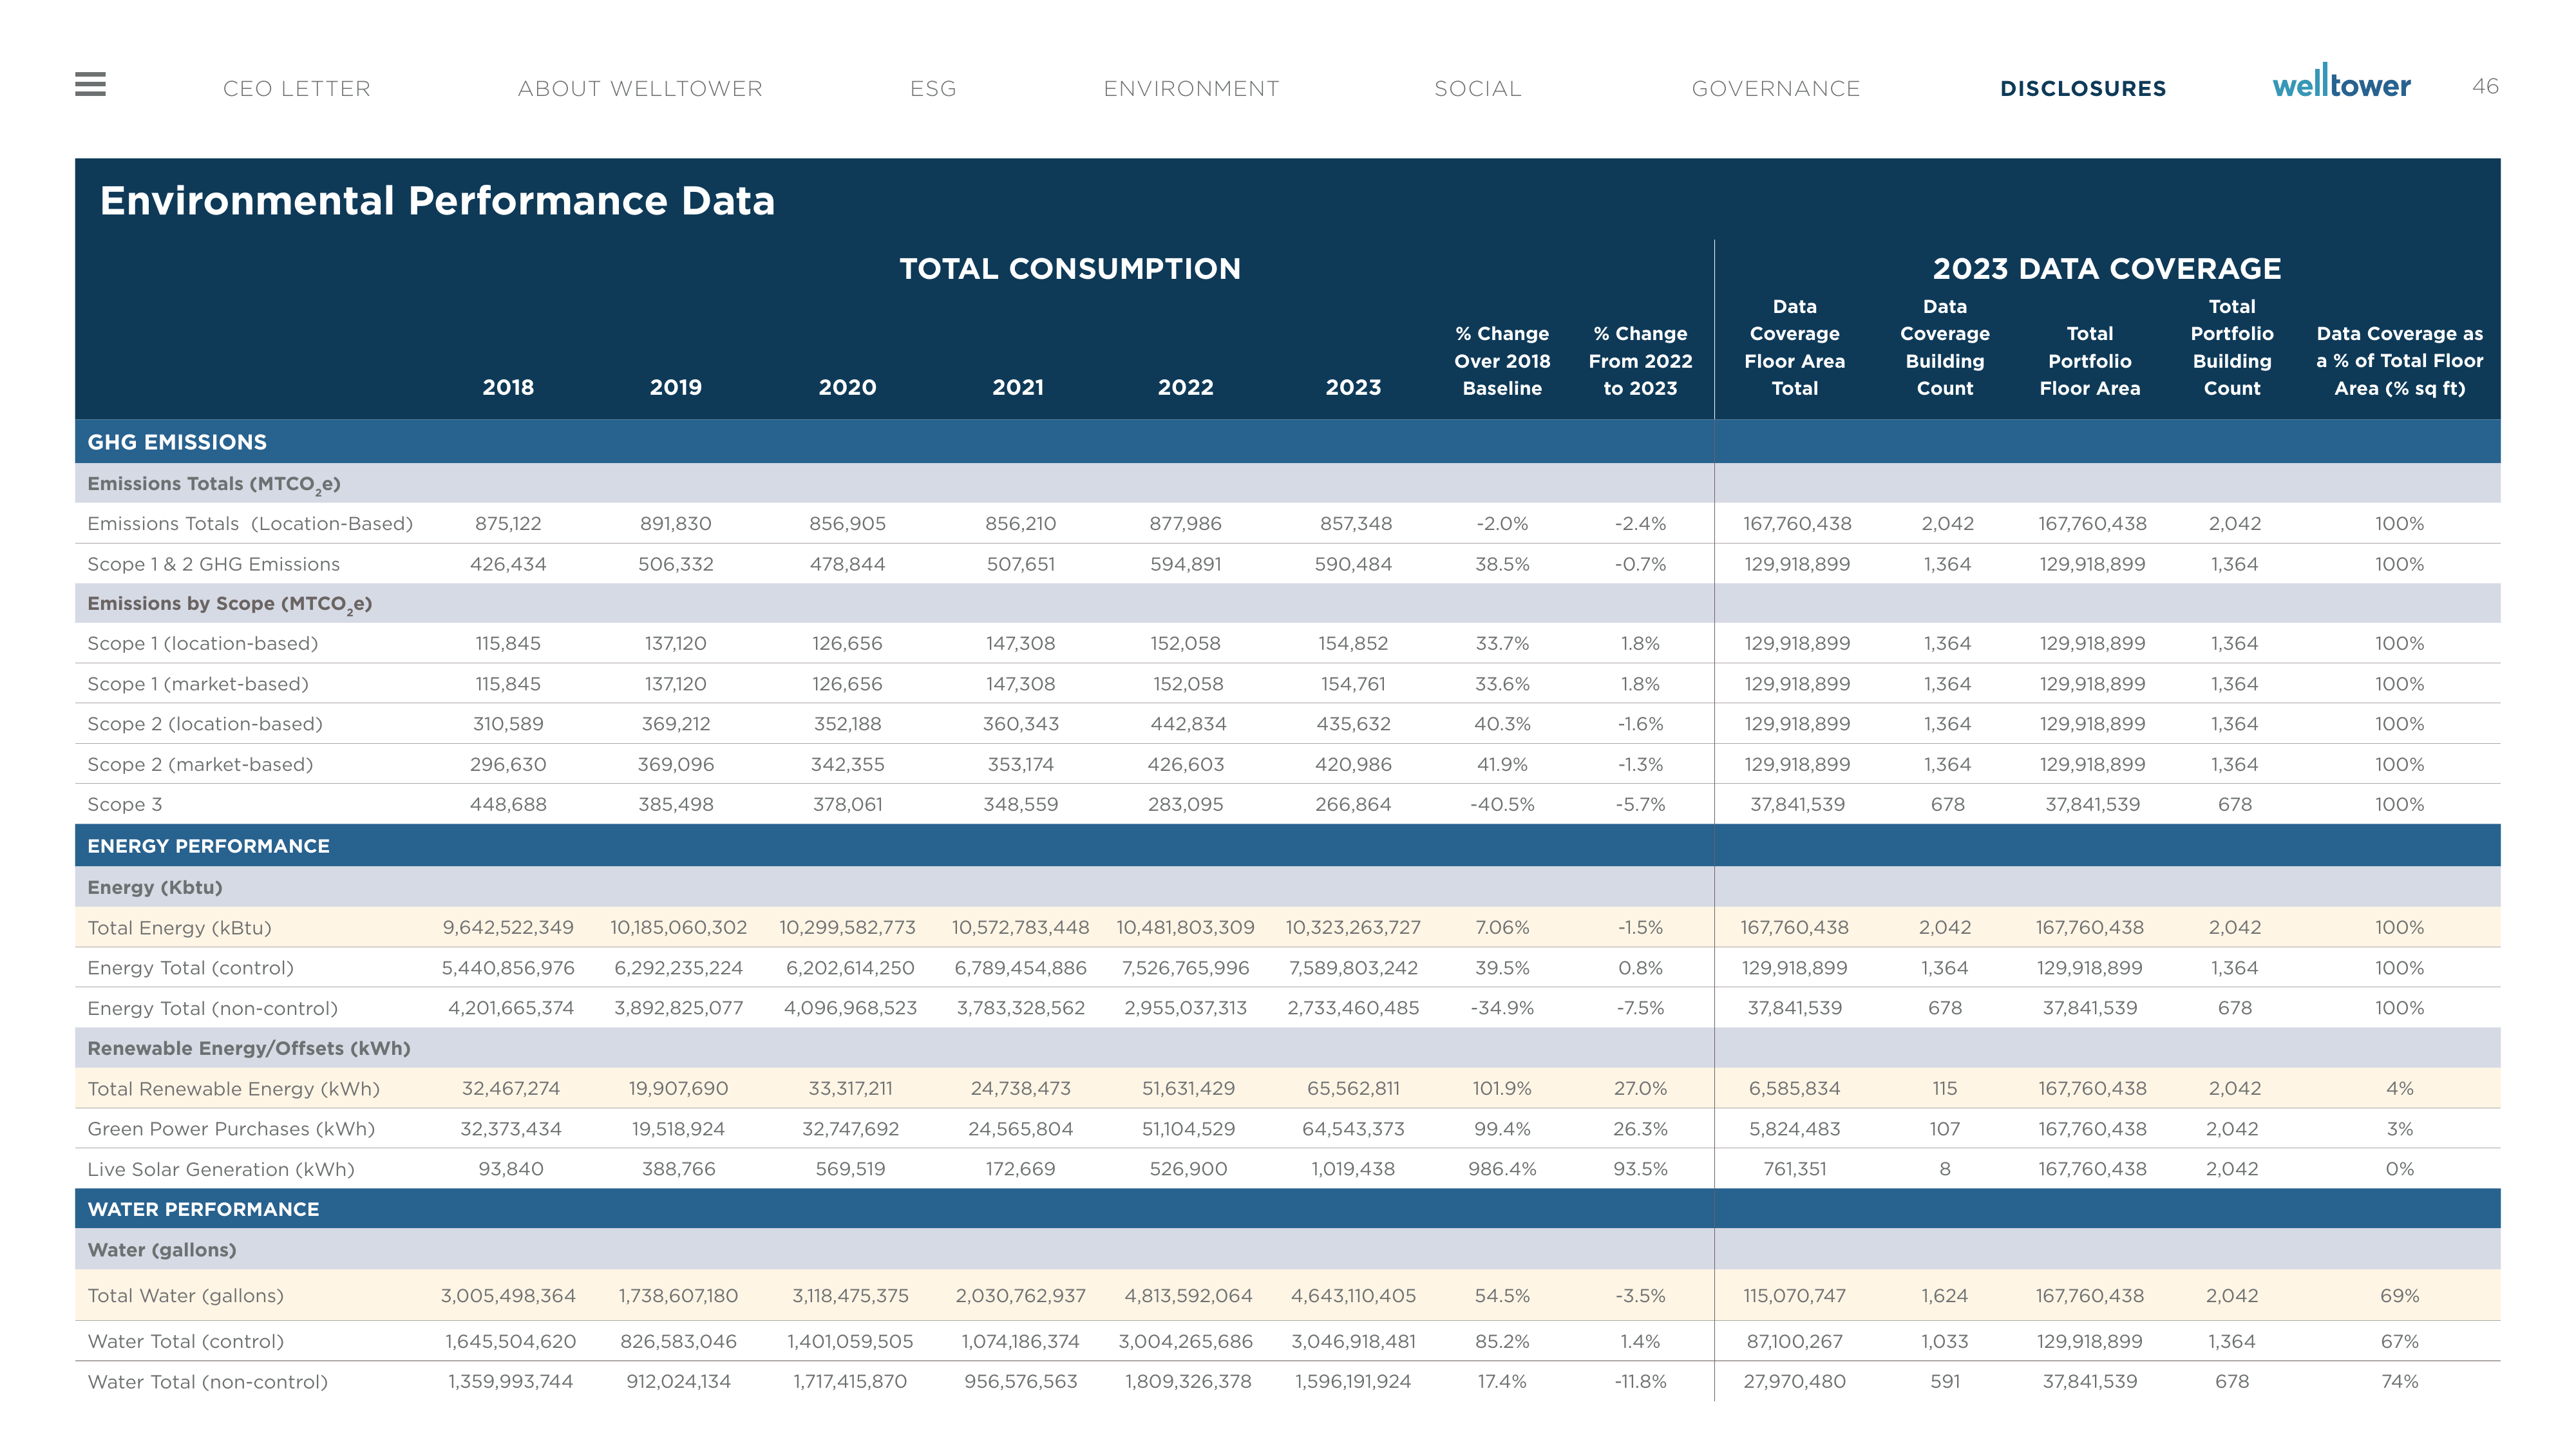Select value 4,643,110,405 in Total Water row
Viewport: 2576px width, 1449px height.
1353,1296
